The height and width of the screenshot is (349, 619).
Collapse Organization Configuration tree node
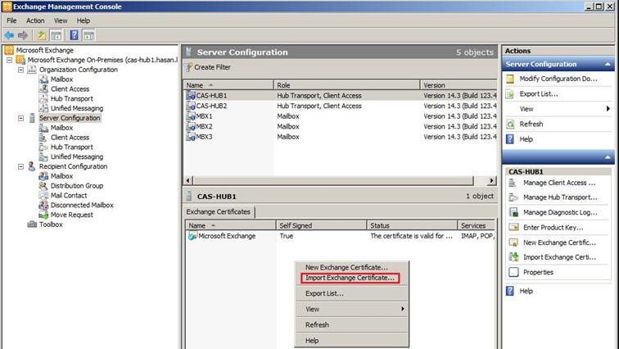21,70
